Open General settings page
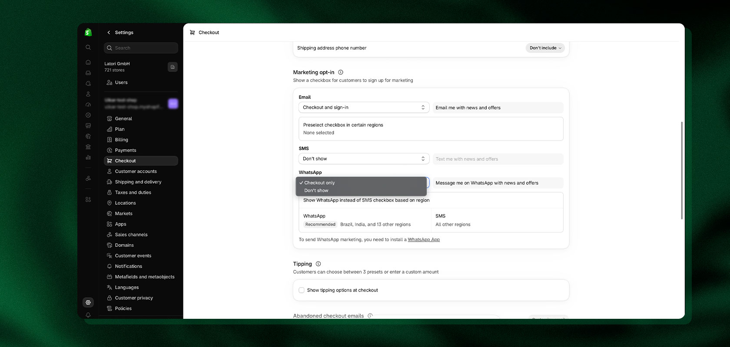730x347 pixels. tap(141, 118)
